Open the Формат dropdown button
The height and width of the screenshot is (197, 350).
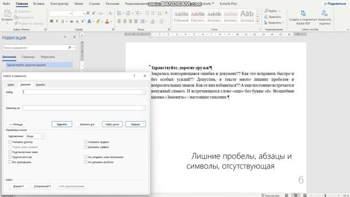click(19, 186)
